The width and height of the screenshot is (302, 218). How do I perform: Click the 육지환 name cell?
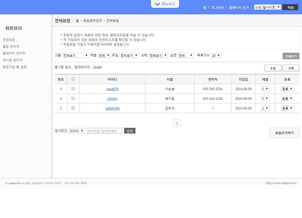(x=169, y=99)
